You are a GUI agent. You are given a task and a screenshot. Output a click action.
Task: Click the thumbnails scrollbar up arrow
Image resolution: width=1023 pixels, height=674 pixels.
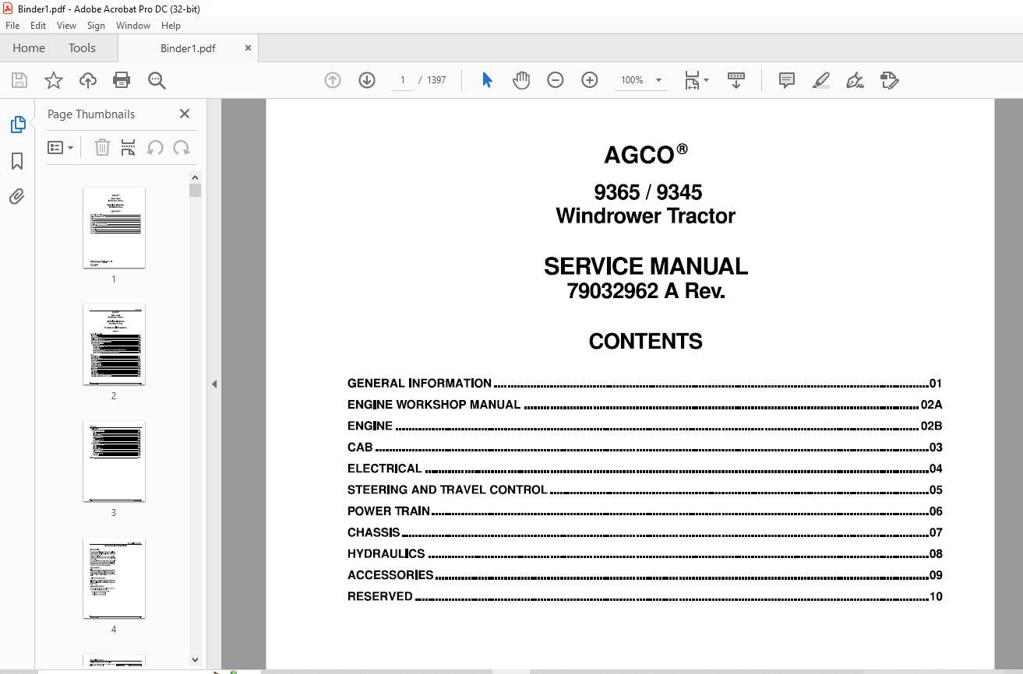[195, 177]
